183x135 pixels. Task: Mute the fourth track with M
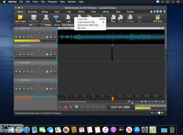[20, 89]
